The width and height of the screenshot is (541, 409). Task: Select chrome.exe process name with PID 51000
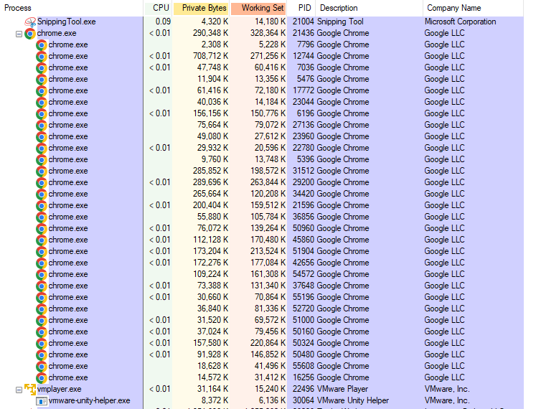click(x=68, y=320)
